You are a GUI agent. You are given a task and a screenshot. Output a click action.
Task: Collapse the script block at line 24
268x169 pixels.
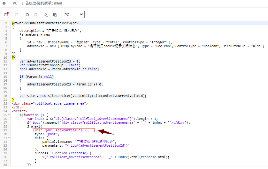pyautogui.click(x=9, y=111)
